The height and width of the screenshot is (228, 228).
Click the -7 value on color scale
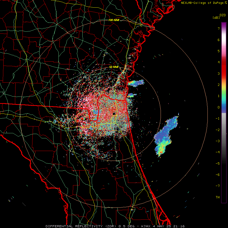pyautogui.click(x=218, y=186)
